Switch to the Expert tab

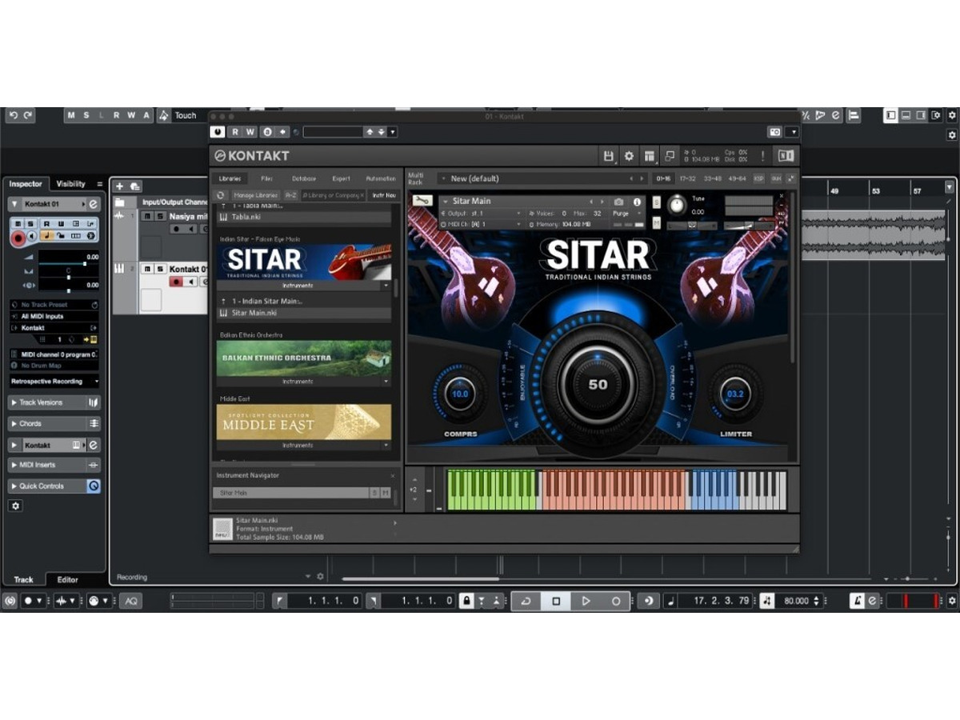[x=342, y=178]
